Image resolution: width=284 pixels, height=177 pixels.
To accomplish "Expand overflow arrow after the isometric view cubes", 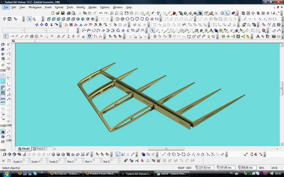I will pyautogui.click(x=97, y=19).
